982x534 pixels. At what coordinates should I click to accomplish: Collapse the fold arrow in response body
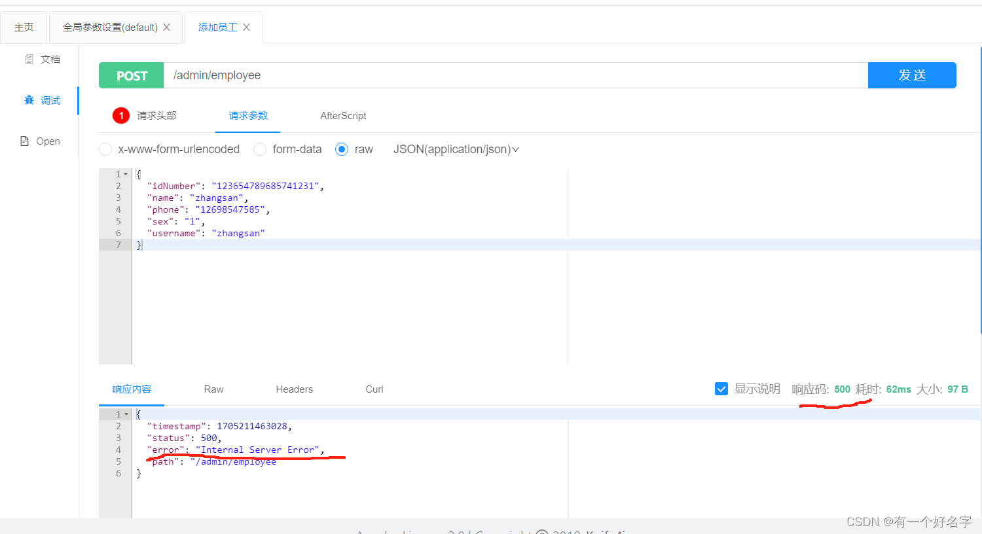click(126, 414)
